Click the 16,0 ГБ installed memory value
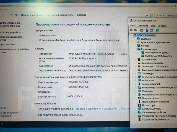Image resolution: width=177 pixels, height=132 pixels. tap(82, 58)
